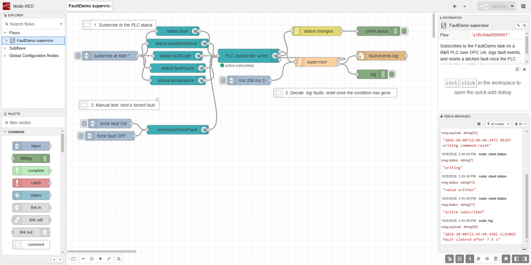Open the Help sidebar book icon

[x=479, y=259]
